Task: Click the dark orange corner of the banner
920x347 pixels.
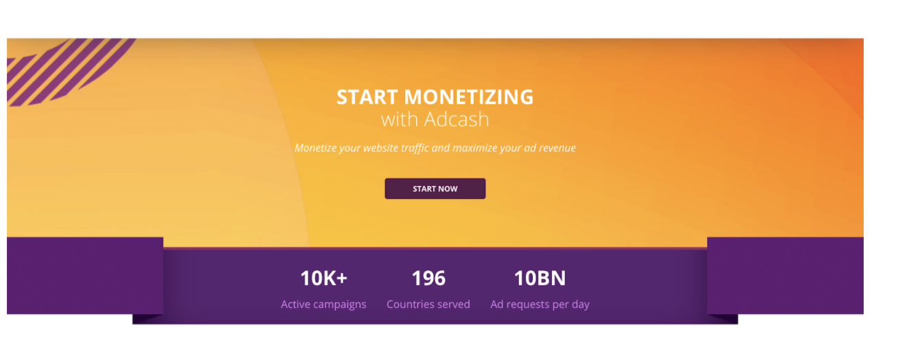Action: [841, 58]
